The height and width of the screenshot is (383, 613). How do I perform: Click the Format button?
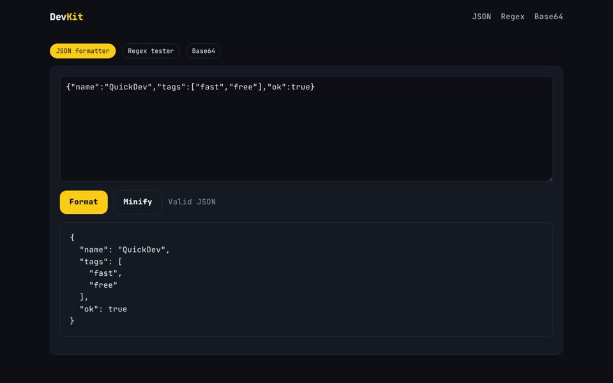coord(84,202)
